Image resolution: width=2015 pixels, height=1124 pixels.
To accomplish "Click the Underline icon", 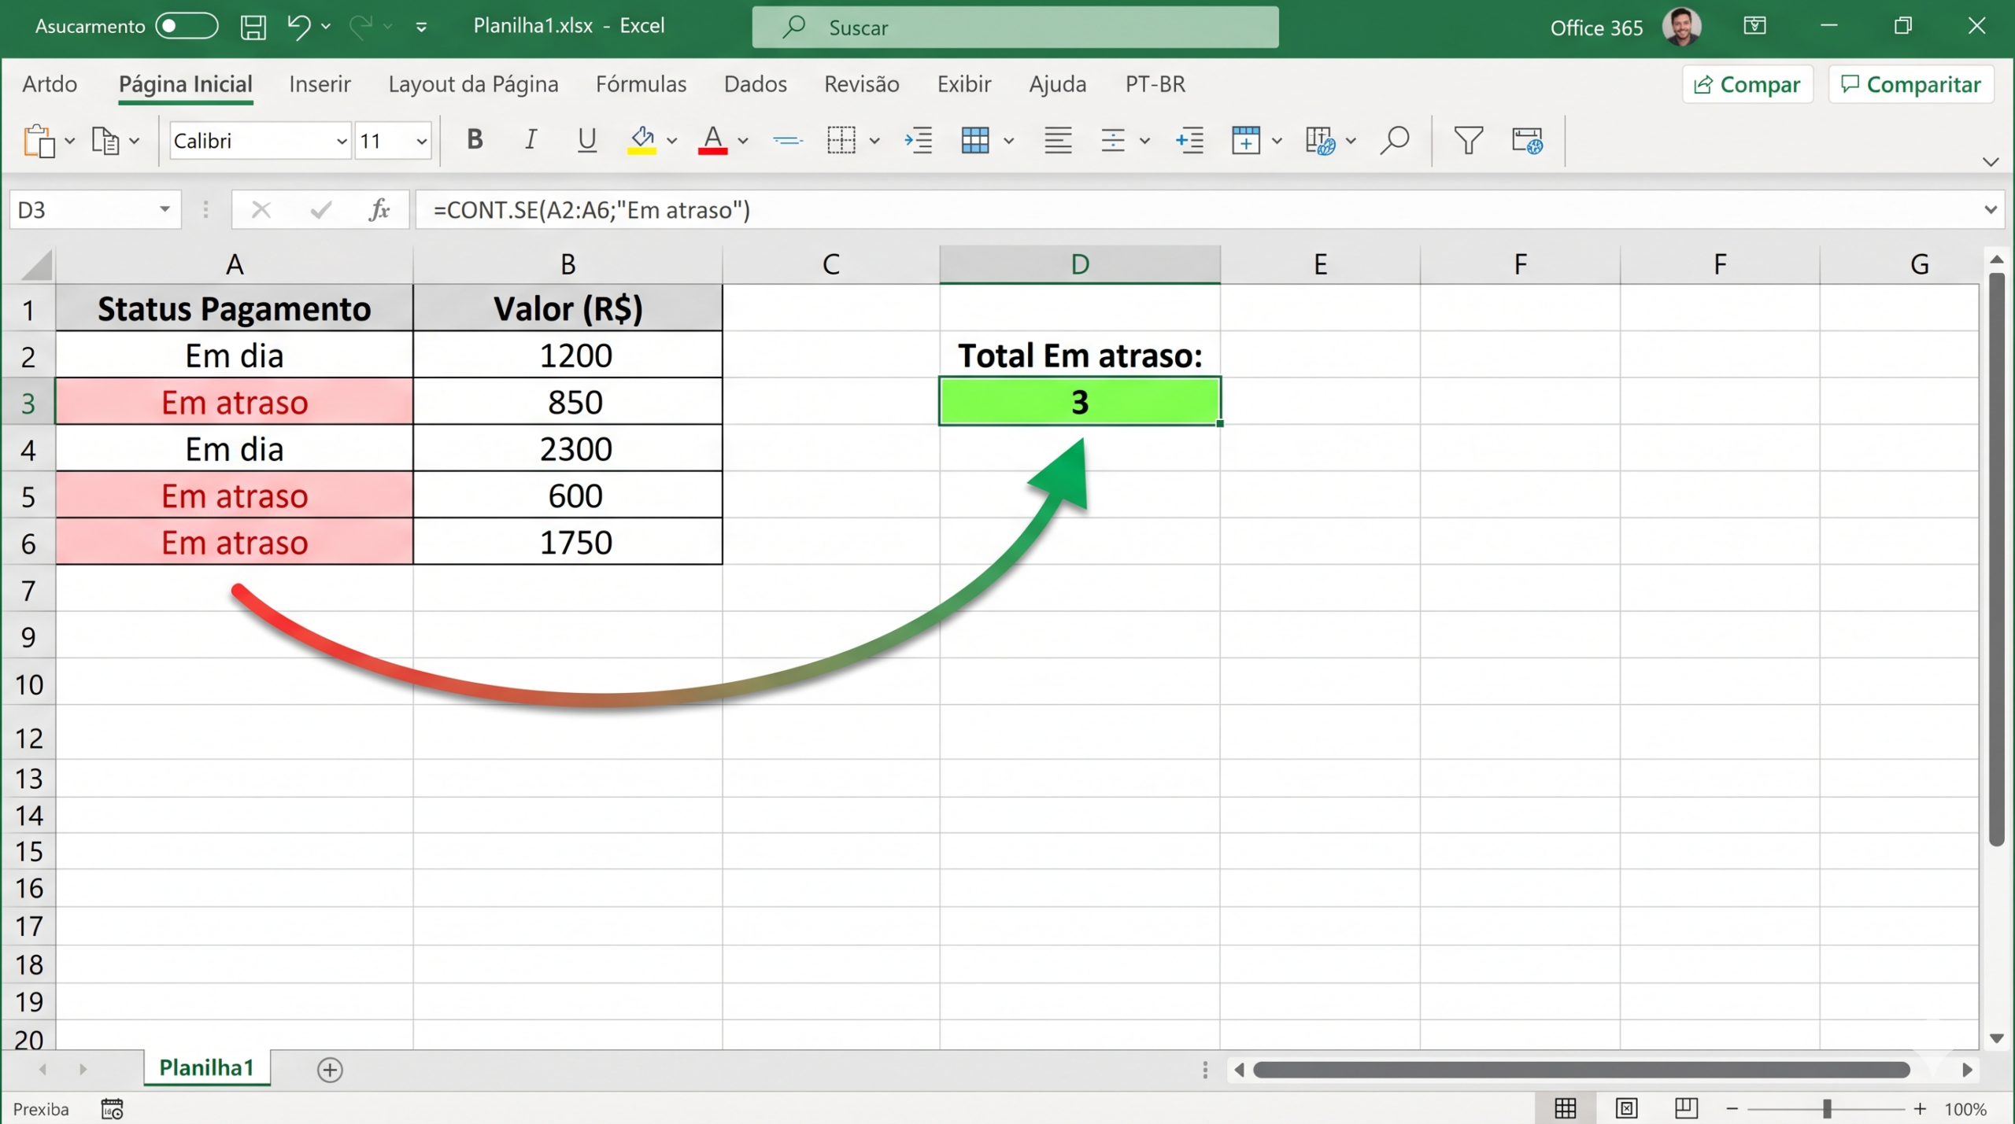I will click(x=586, y=140).
